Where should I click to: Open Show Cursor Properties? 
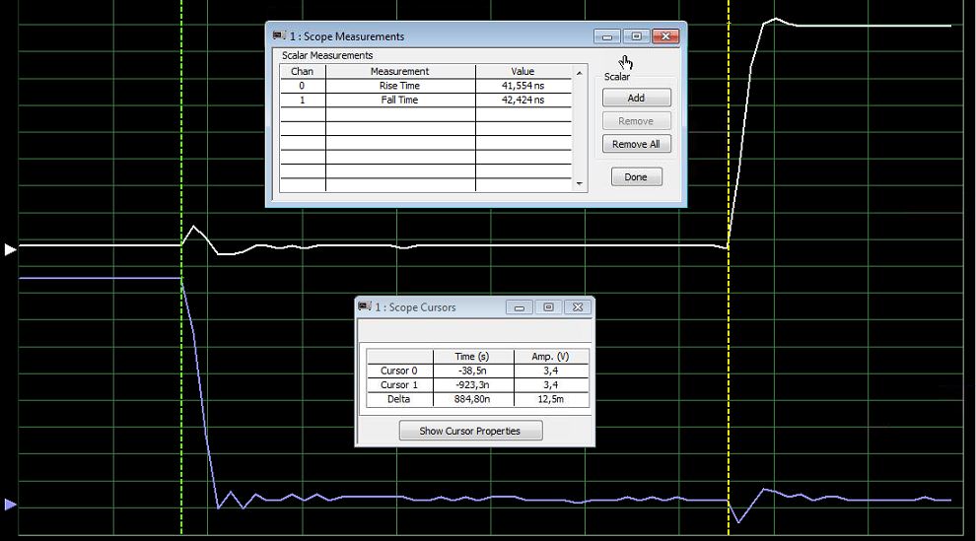coord(470,431)
